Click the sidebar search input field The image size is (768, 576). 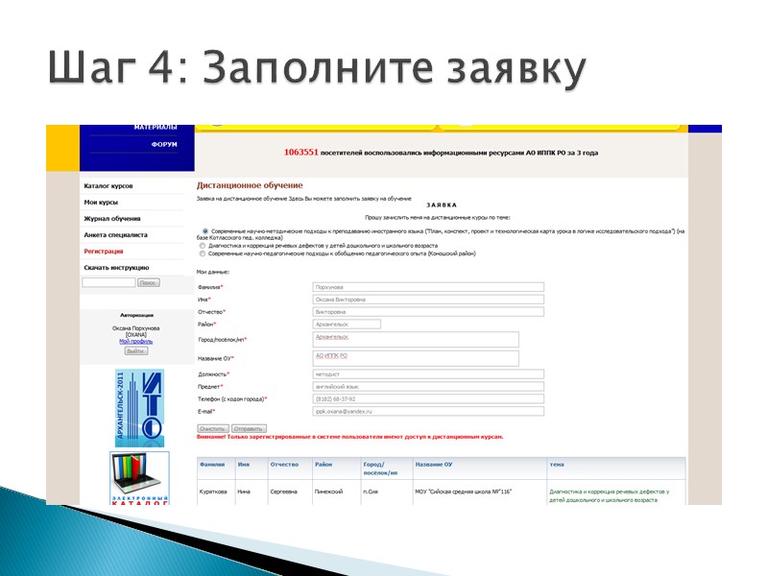(108, 282)
